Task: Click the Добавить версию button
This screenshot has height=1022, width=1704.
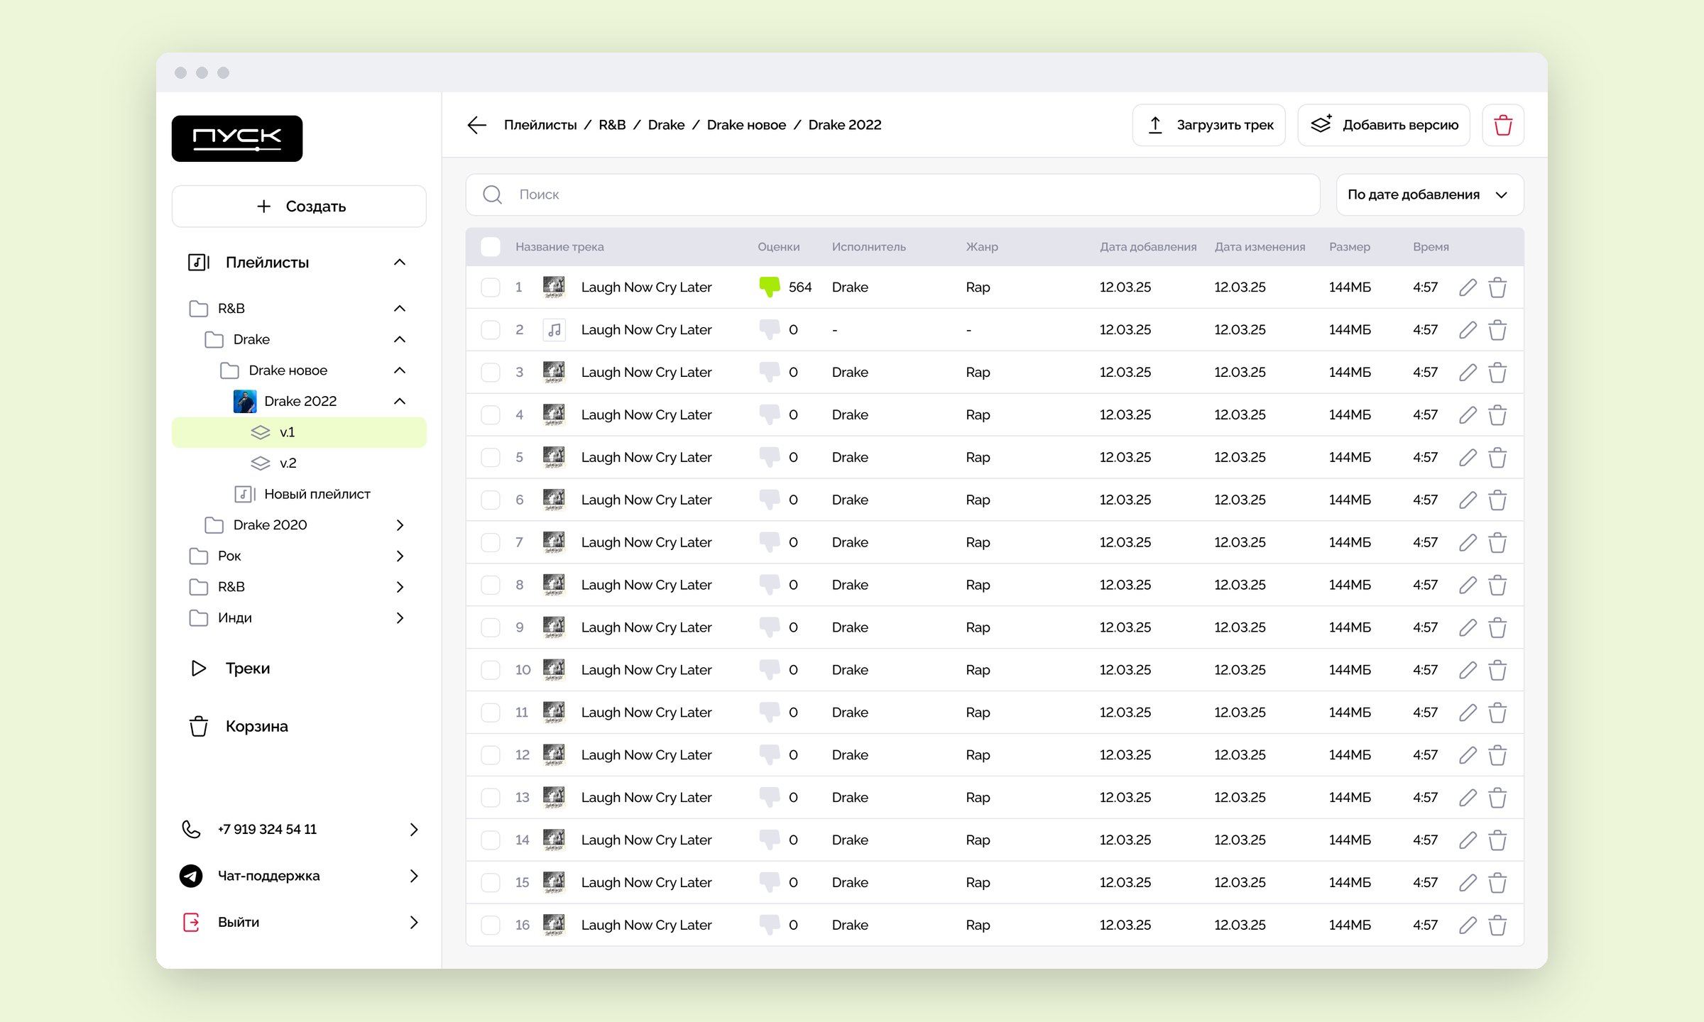Action: click(1384, 126)
